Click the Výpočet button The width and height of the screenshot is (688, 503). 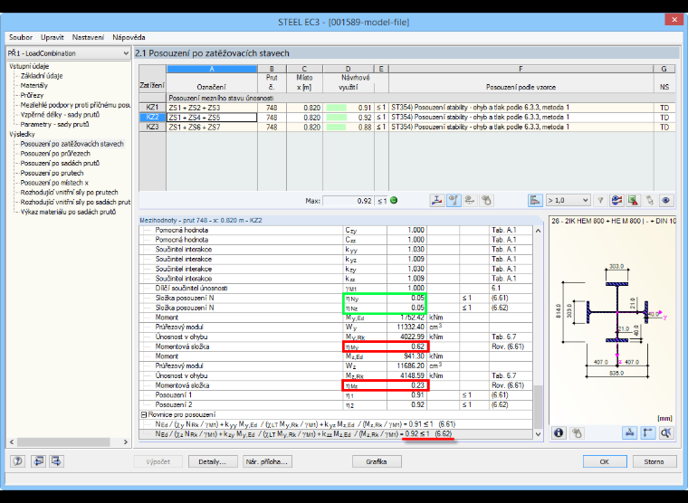pyautogui.click(x=158, y=461)
